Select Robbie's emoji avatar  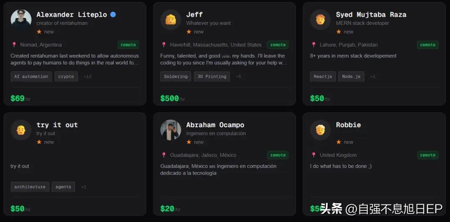(x=320, y=130)
